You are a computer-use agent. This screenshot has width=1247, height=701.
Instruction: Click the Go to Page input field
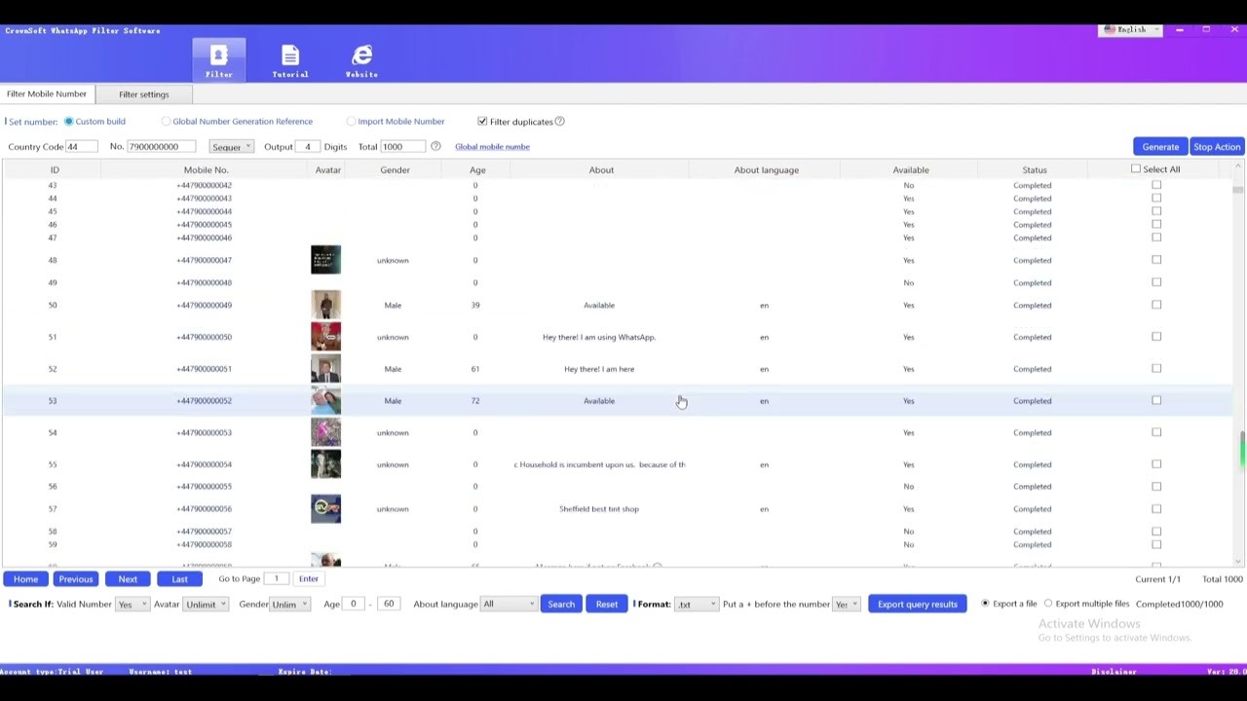pyautogui.click(x=277, y=579)
